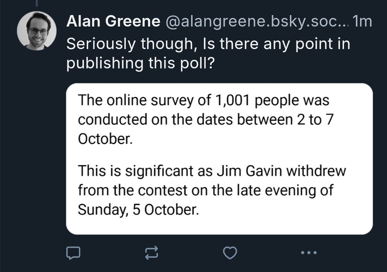Repost Alan Greene's post
387x272 pixels.
pos(152,253)
